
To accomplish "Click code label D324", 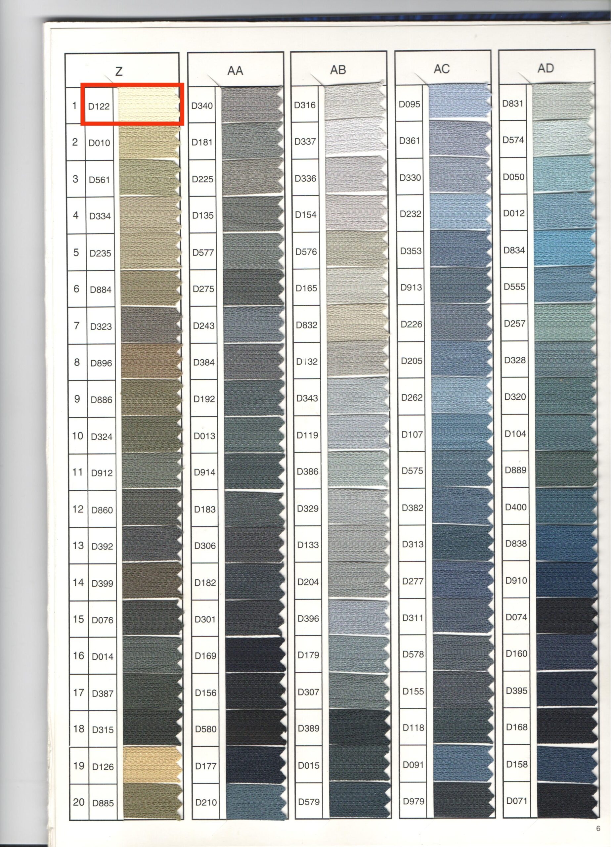I will pyautogui.click(x=102, y=436).
